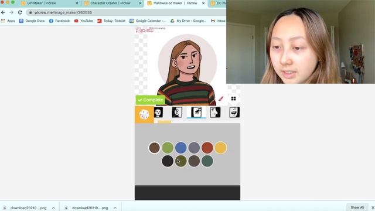Close the Character Creator tab
Screen dimensions: 375x211
(140, 4)
